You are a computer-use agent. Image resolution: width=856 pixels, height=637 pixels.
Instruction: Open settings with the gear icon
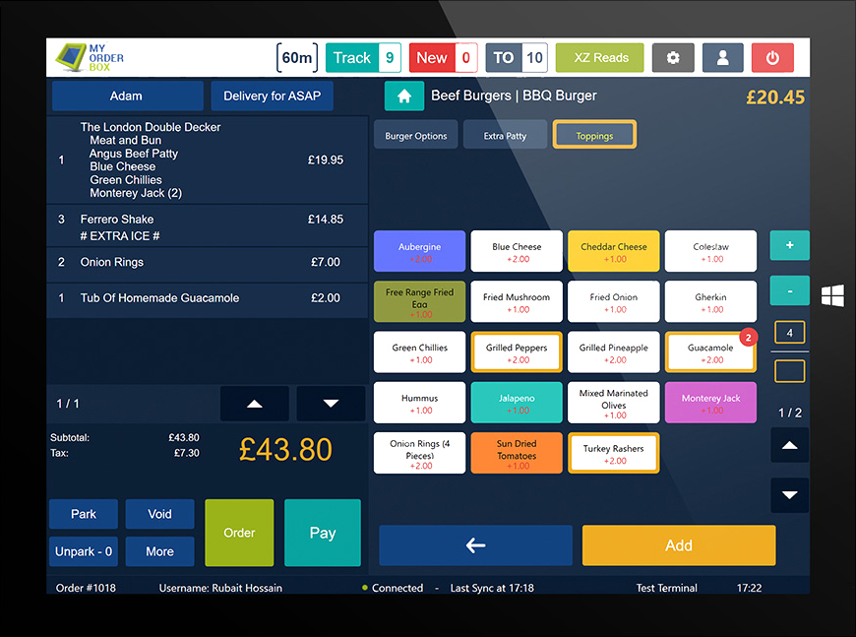673,58
